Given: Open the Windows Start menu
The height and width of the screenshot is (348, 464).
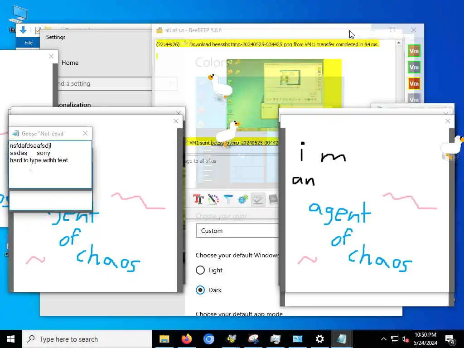Looking at the screenshot, I should [x=11, y=339].
